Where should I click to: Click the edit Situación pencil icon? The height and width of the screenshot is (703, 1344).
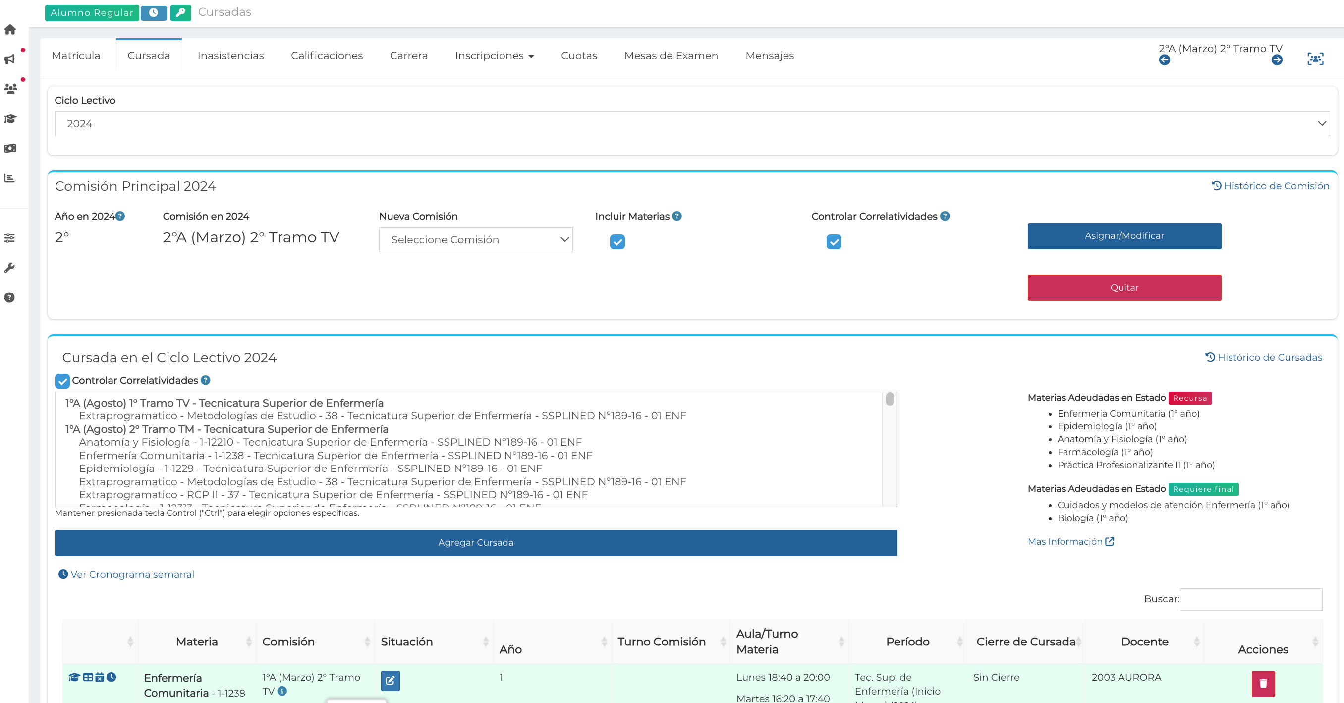(390, 681)
